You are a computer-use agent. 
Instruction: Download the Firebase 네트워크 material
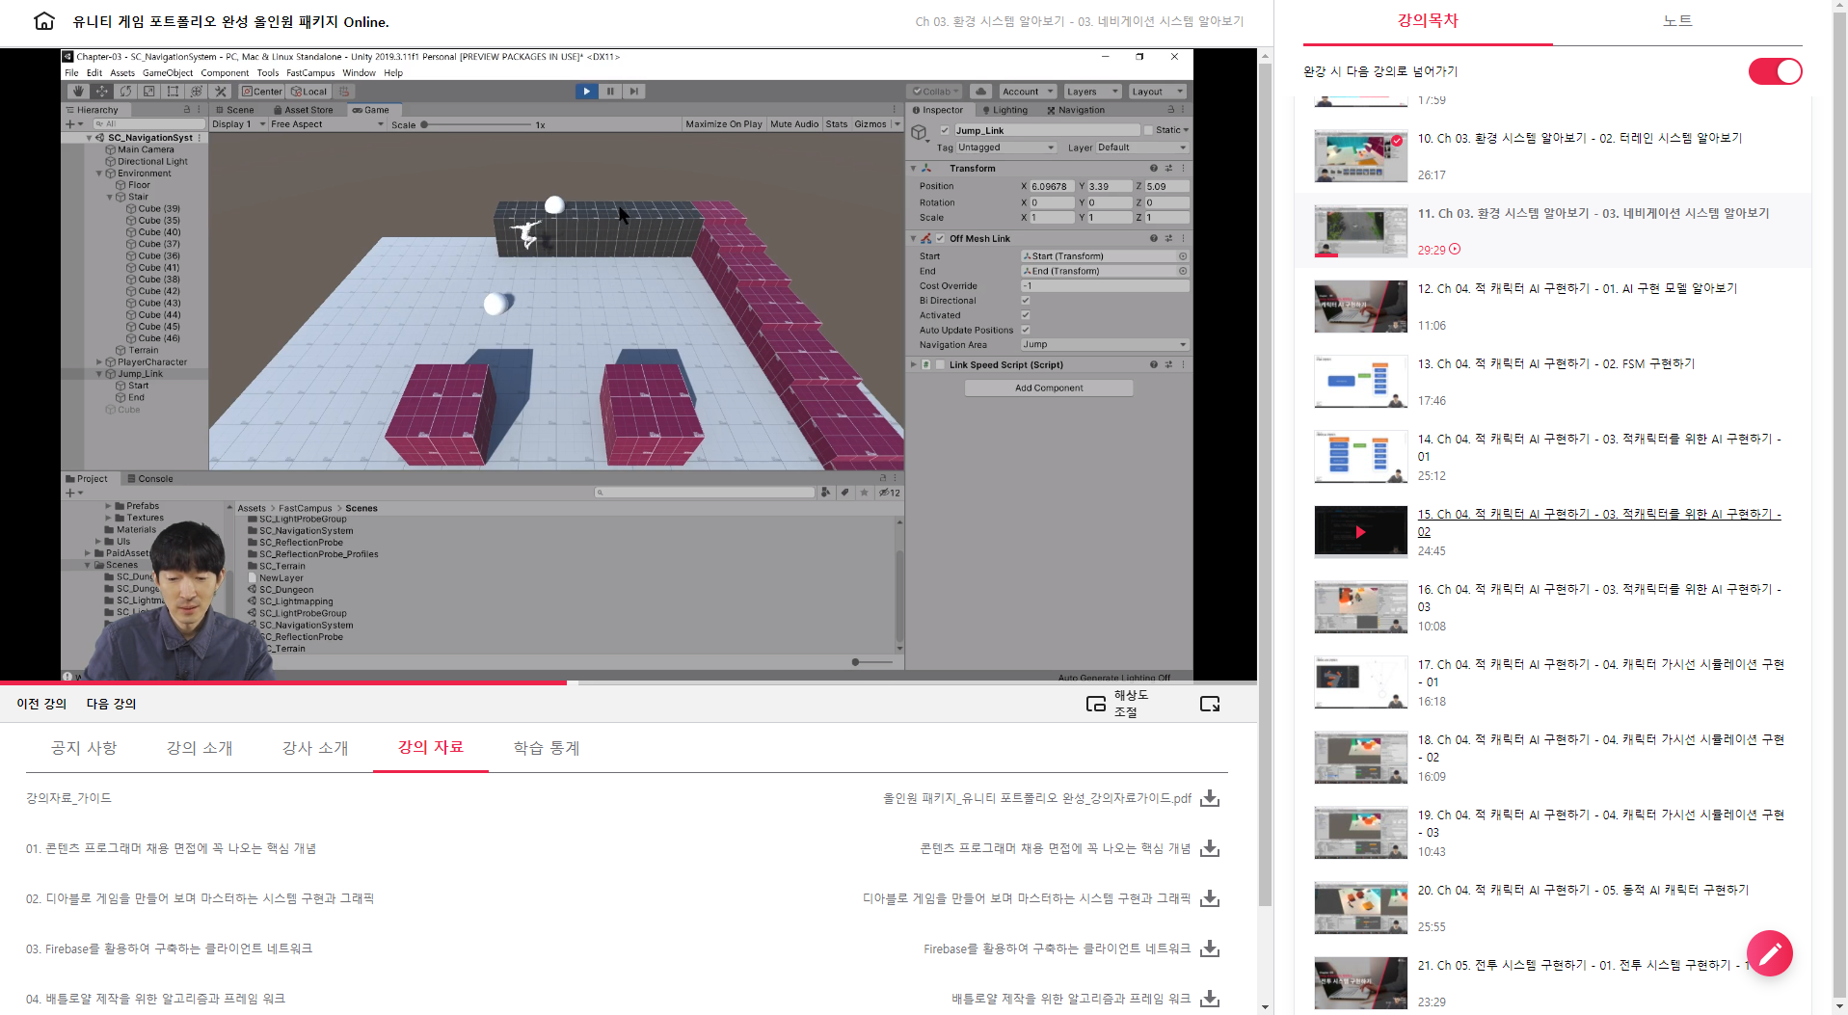(1210, 948)
